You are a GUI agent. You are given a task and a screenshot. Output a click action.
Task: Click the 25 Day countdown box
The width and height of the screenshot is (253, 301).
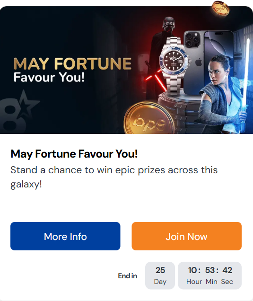pos(160,275)
